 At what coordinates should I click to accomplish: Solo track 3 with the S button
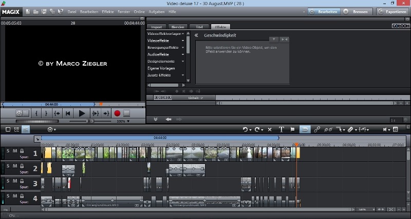(8, 181)
